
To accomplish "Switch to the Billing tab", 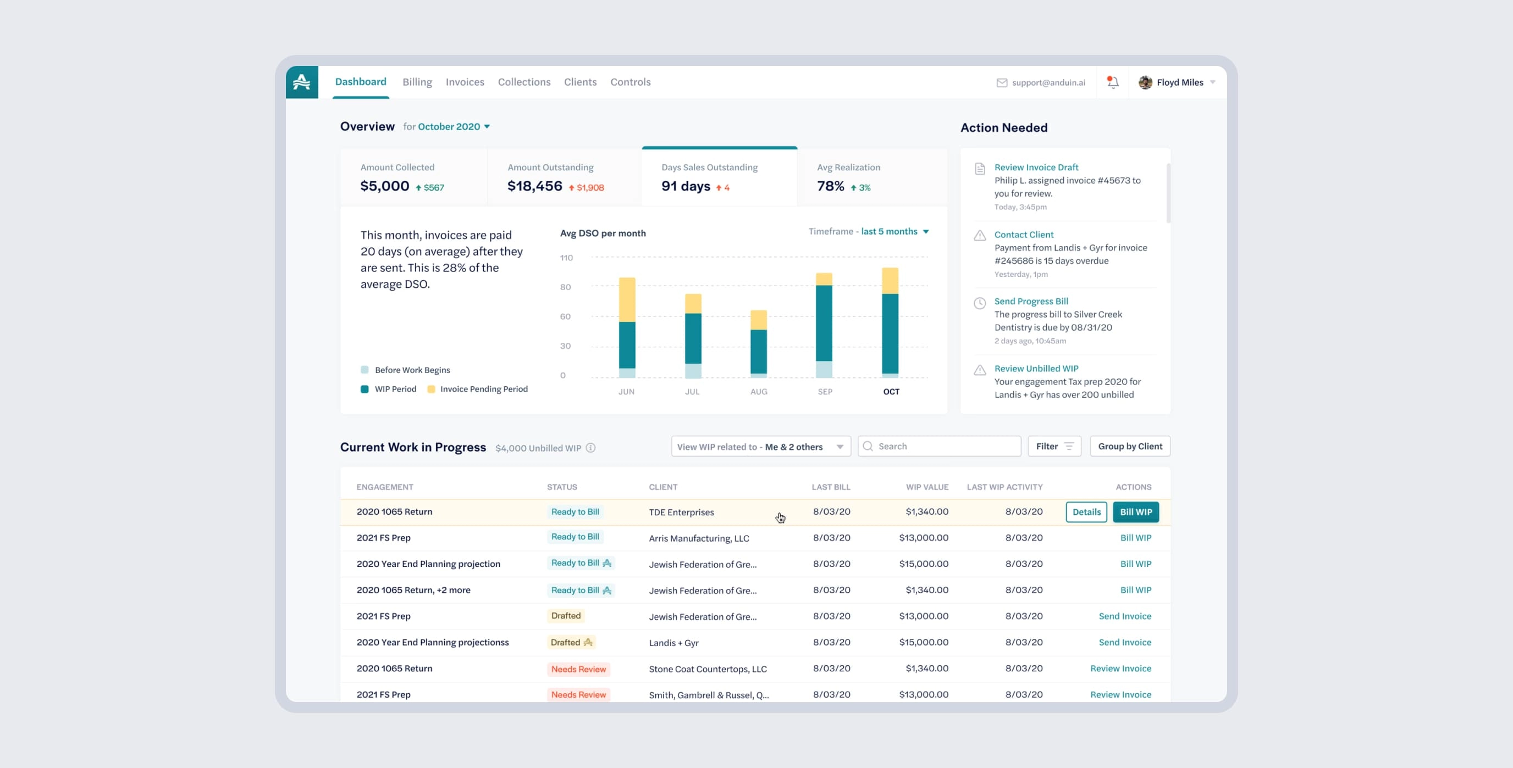I will click(417, 82).
